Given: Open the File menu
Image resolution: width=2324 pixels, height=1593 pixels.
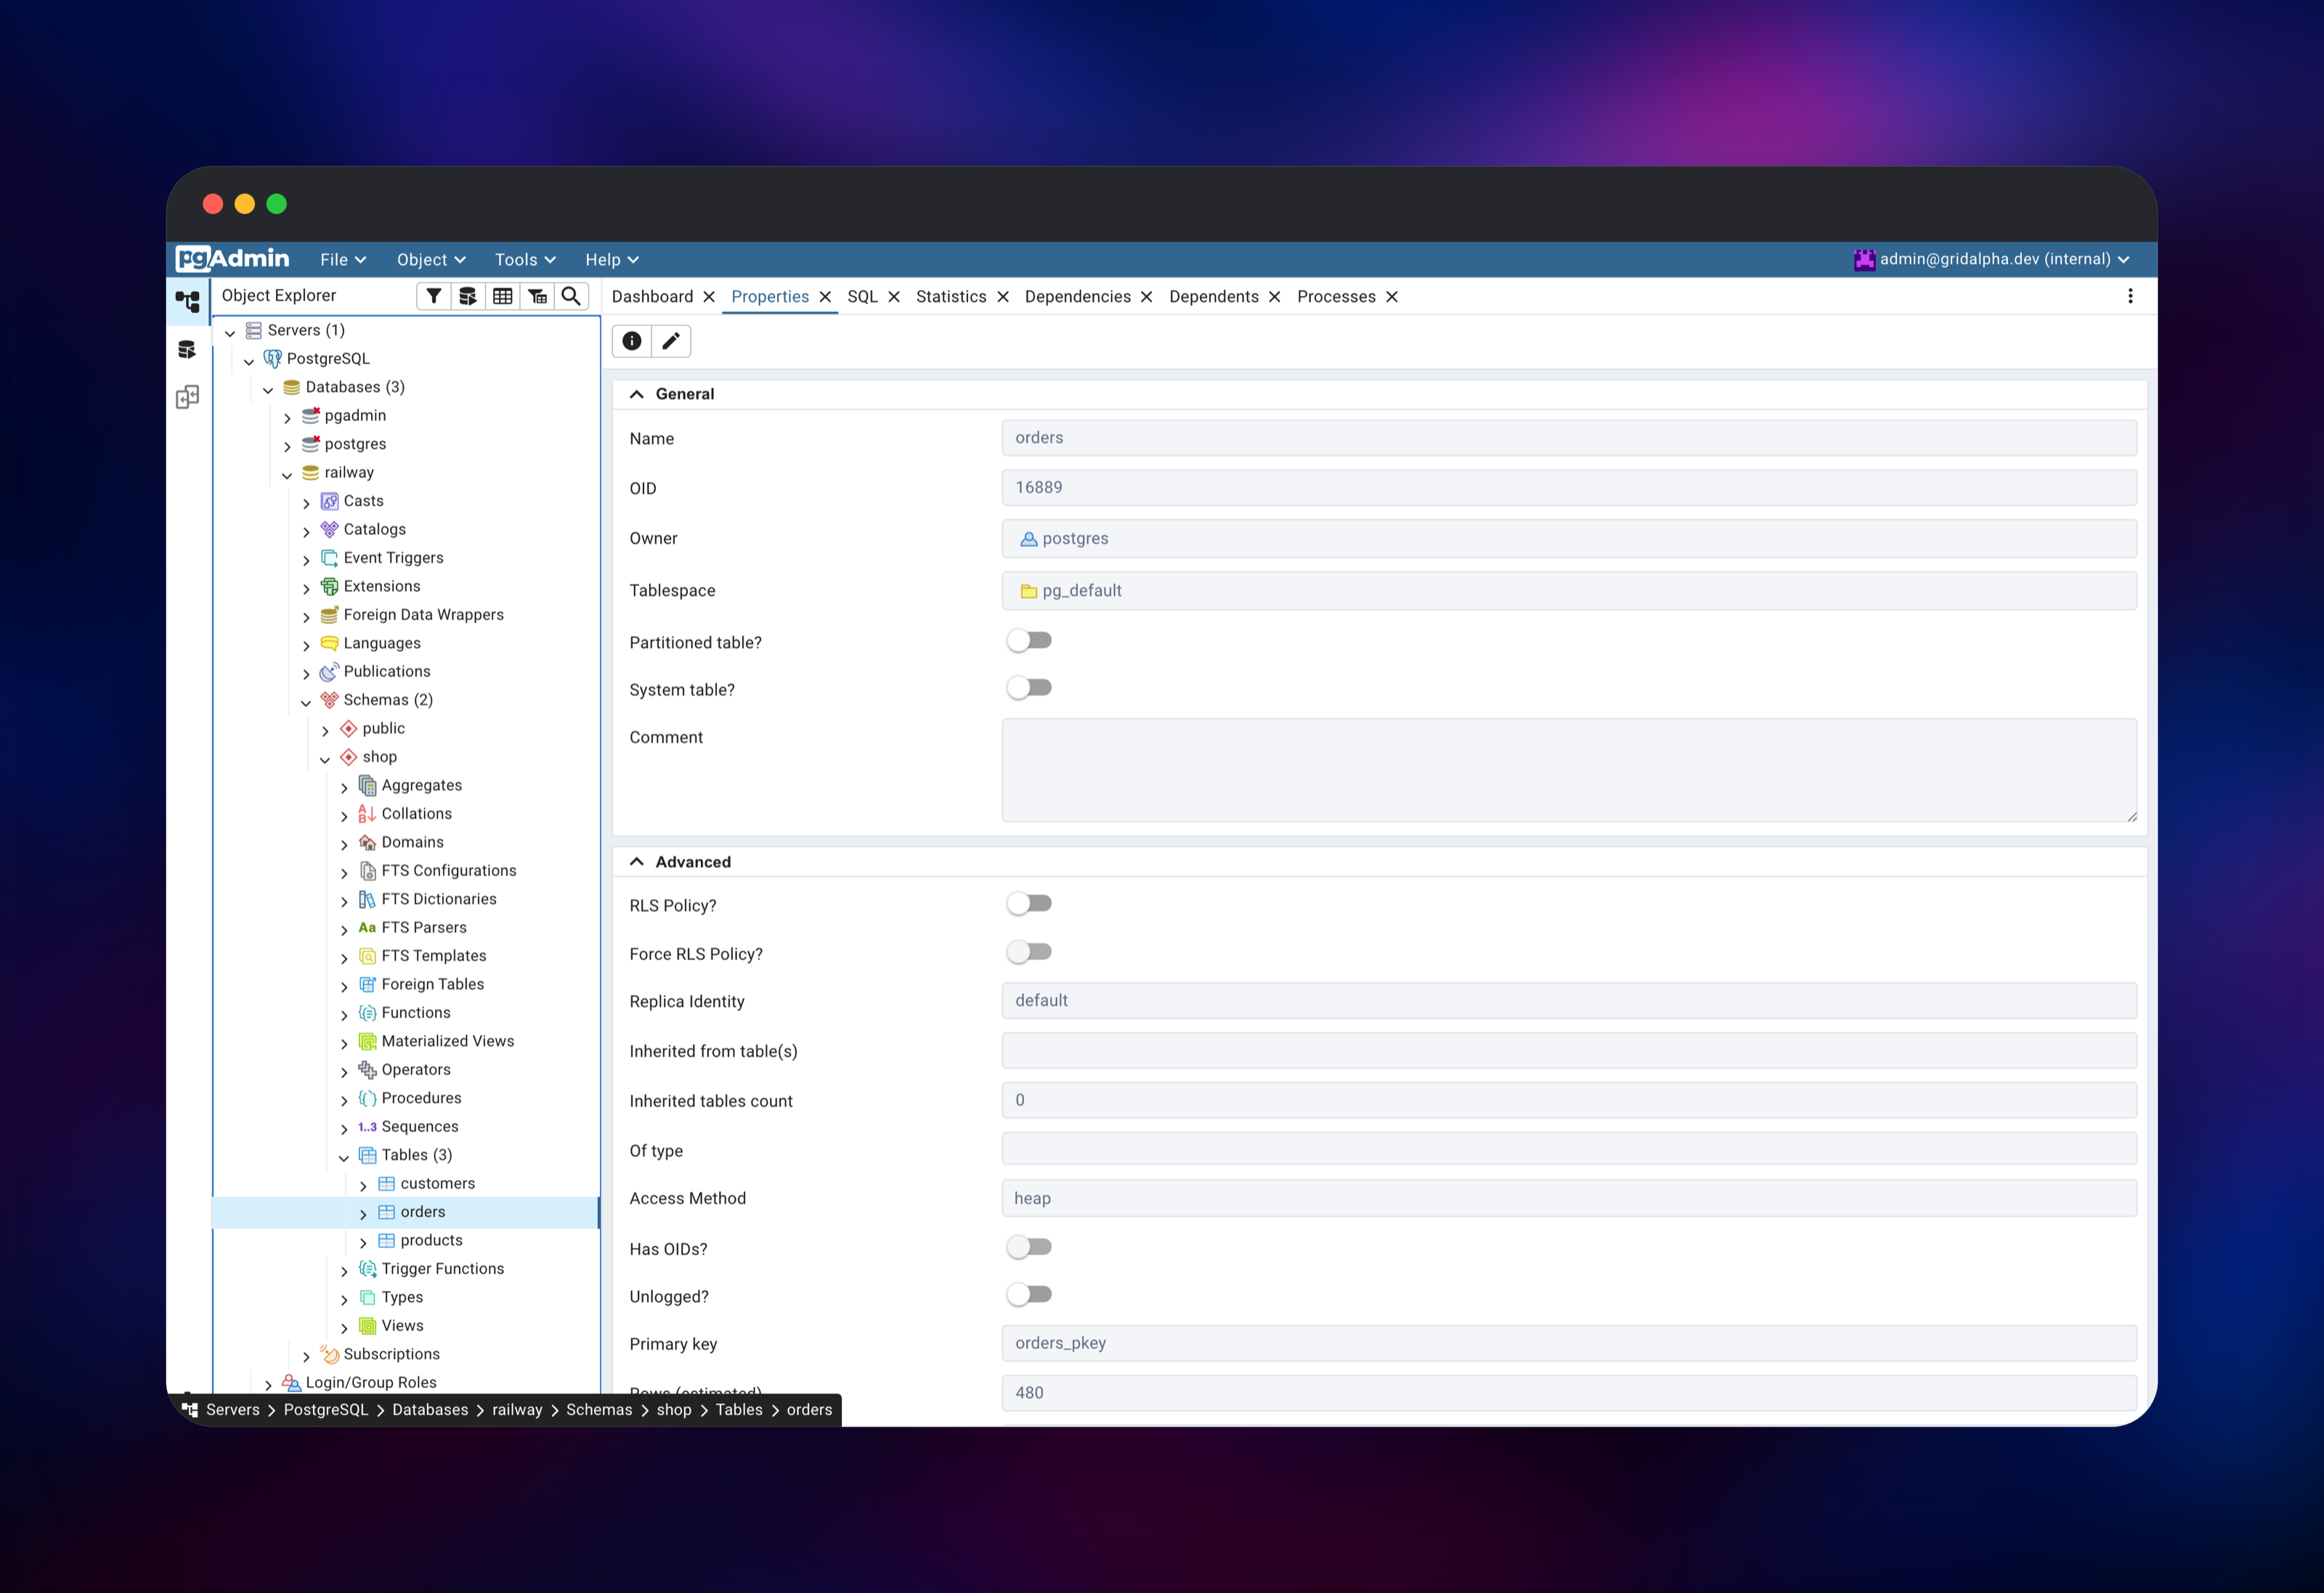Looking at the screenshot, I should coord(343,260).
